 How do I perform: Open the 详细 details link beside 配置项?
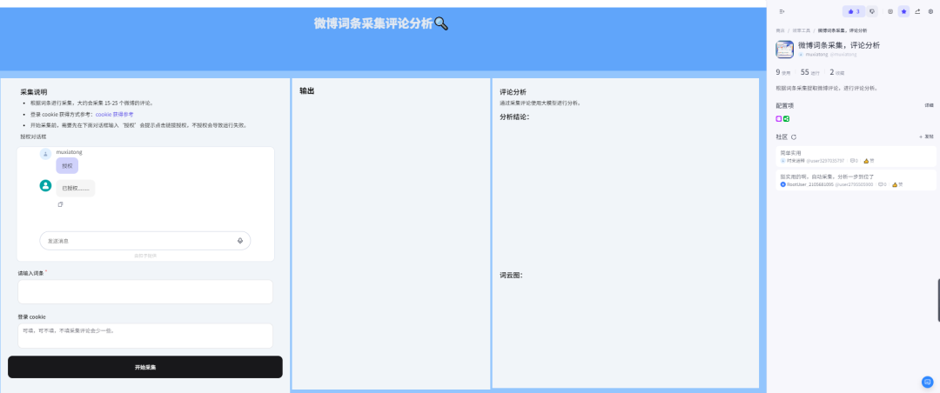pos(929,105)
